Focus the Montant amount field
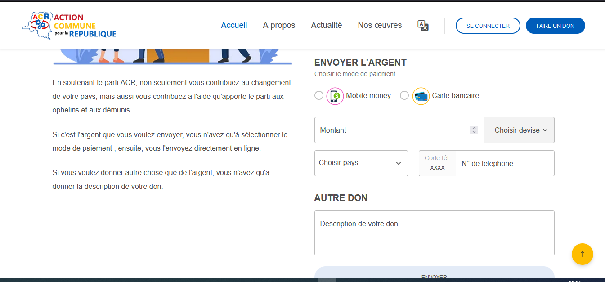This screenshot has width=605, height=282. pos(391,130)
